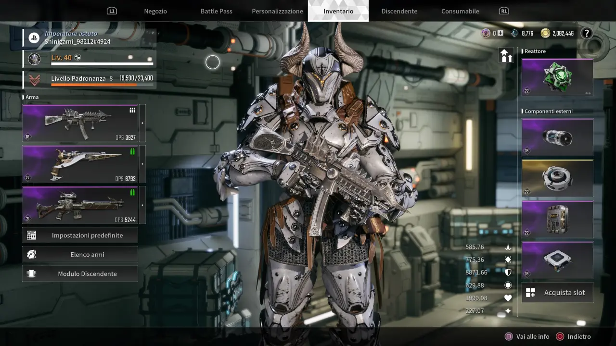Click the premium currency plus icon
This screenshot has width=616, height=346.
tap(501, 33)
